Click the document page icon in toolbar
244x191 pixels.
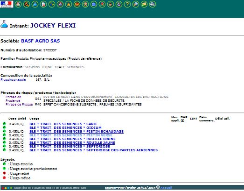coord(43,4)
